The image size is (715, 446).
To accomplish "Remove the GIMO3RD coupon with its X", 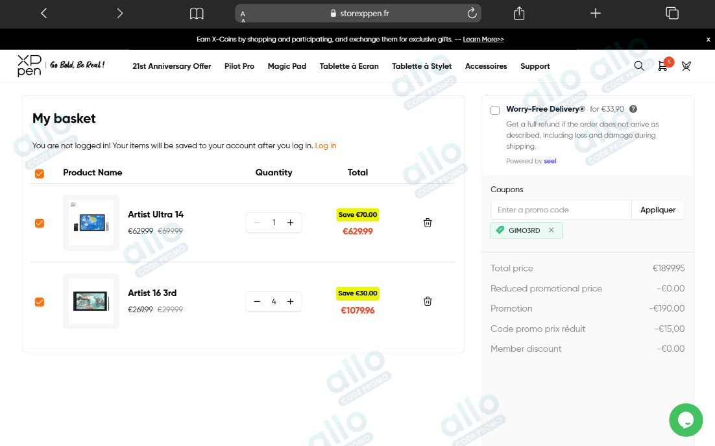I will tap(551, 230).
